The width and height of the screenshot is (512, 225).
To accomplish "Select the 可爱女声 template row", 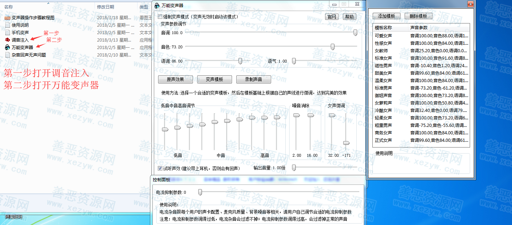I will (383, 36).
